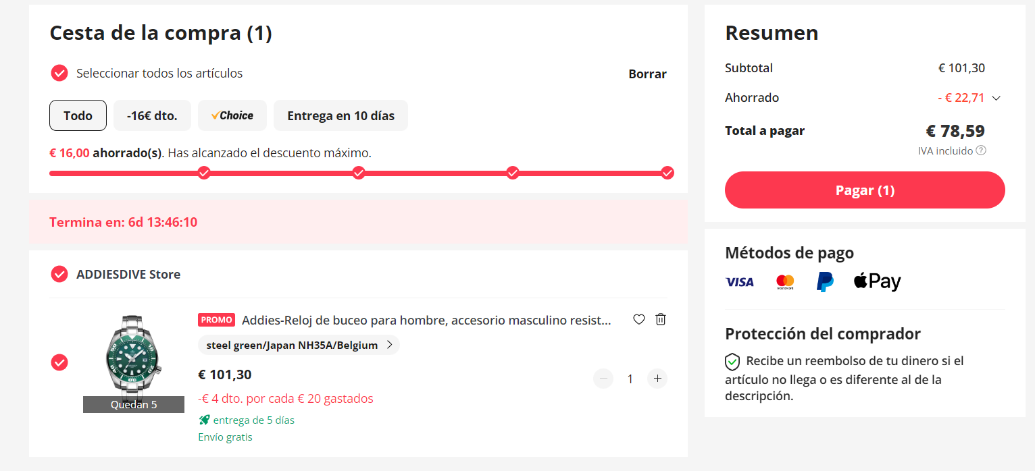Screen dimensions: 1035x471
Task: Open variant selector steel green/Japan NH35A/Belgium
Action: (299, 345)
